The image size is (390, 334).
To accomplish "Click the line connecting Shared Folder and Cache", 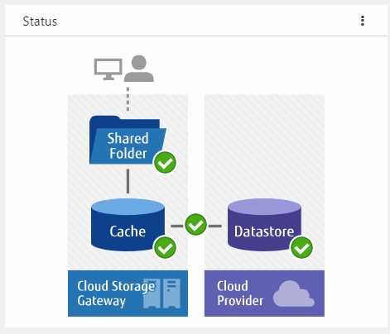I will [128, 181].
